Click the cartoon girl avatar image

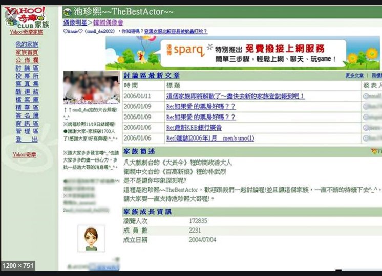click(x=91, y=238)
